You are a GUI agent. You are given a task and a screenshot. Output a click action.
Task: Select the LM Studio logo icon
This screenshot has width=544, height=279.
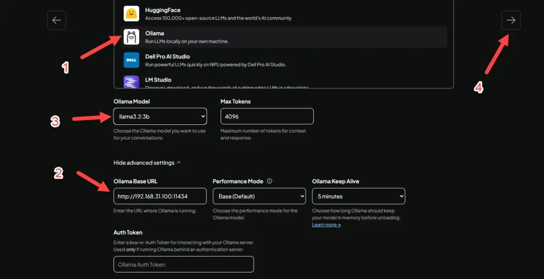pyautogui.click(x=131, y=82)
